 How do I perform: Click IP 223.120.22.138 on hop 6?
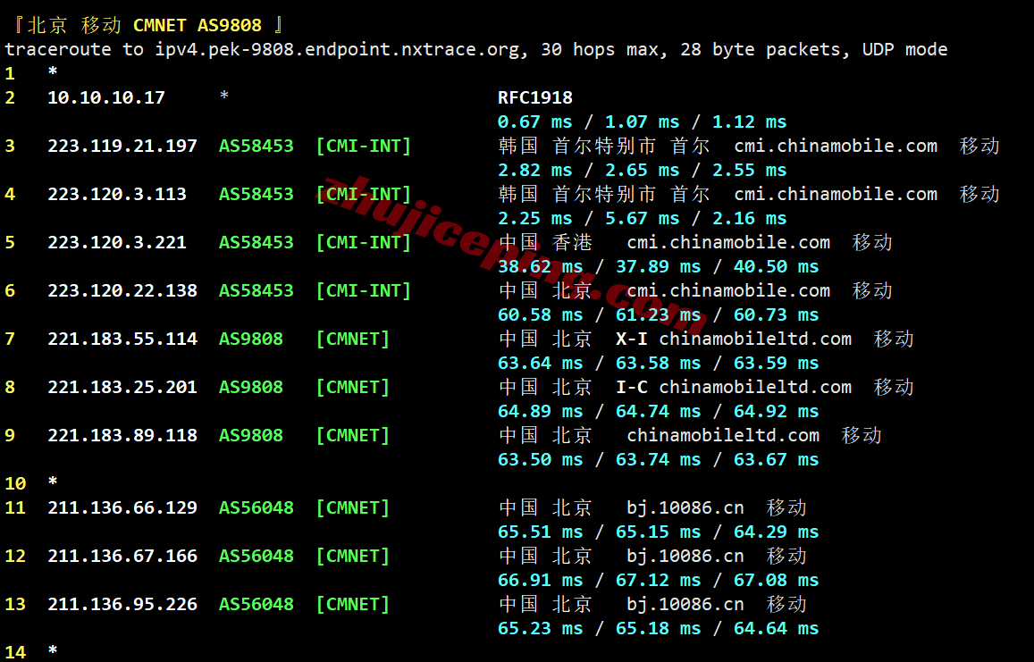click(x=122, y=290)
